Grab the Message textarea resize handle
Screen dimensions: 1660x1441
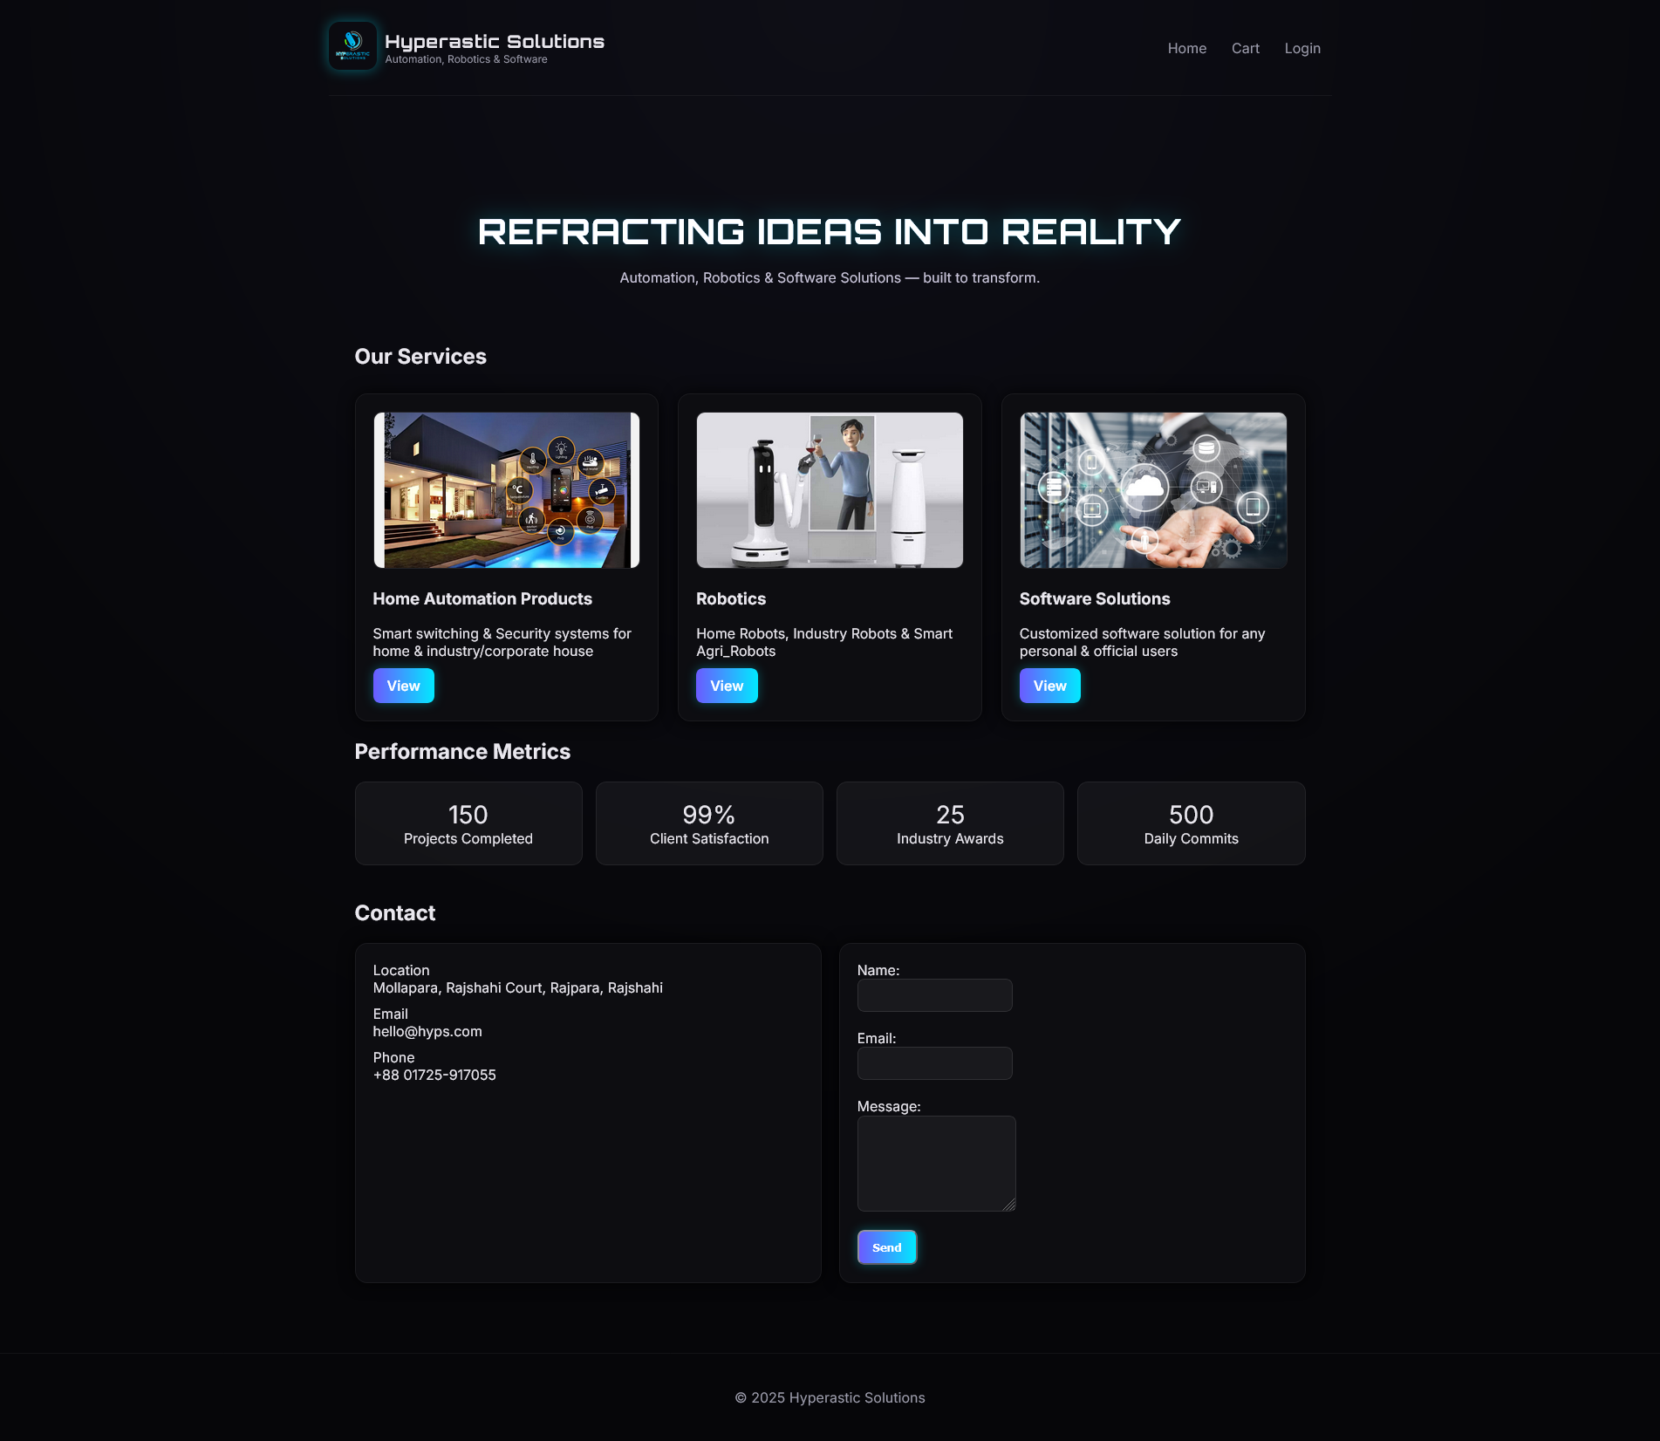[1009, 1205]
